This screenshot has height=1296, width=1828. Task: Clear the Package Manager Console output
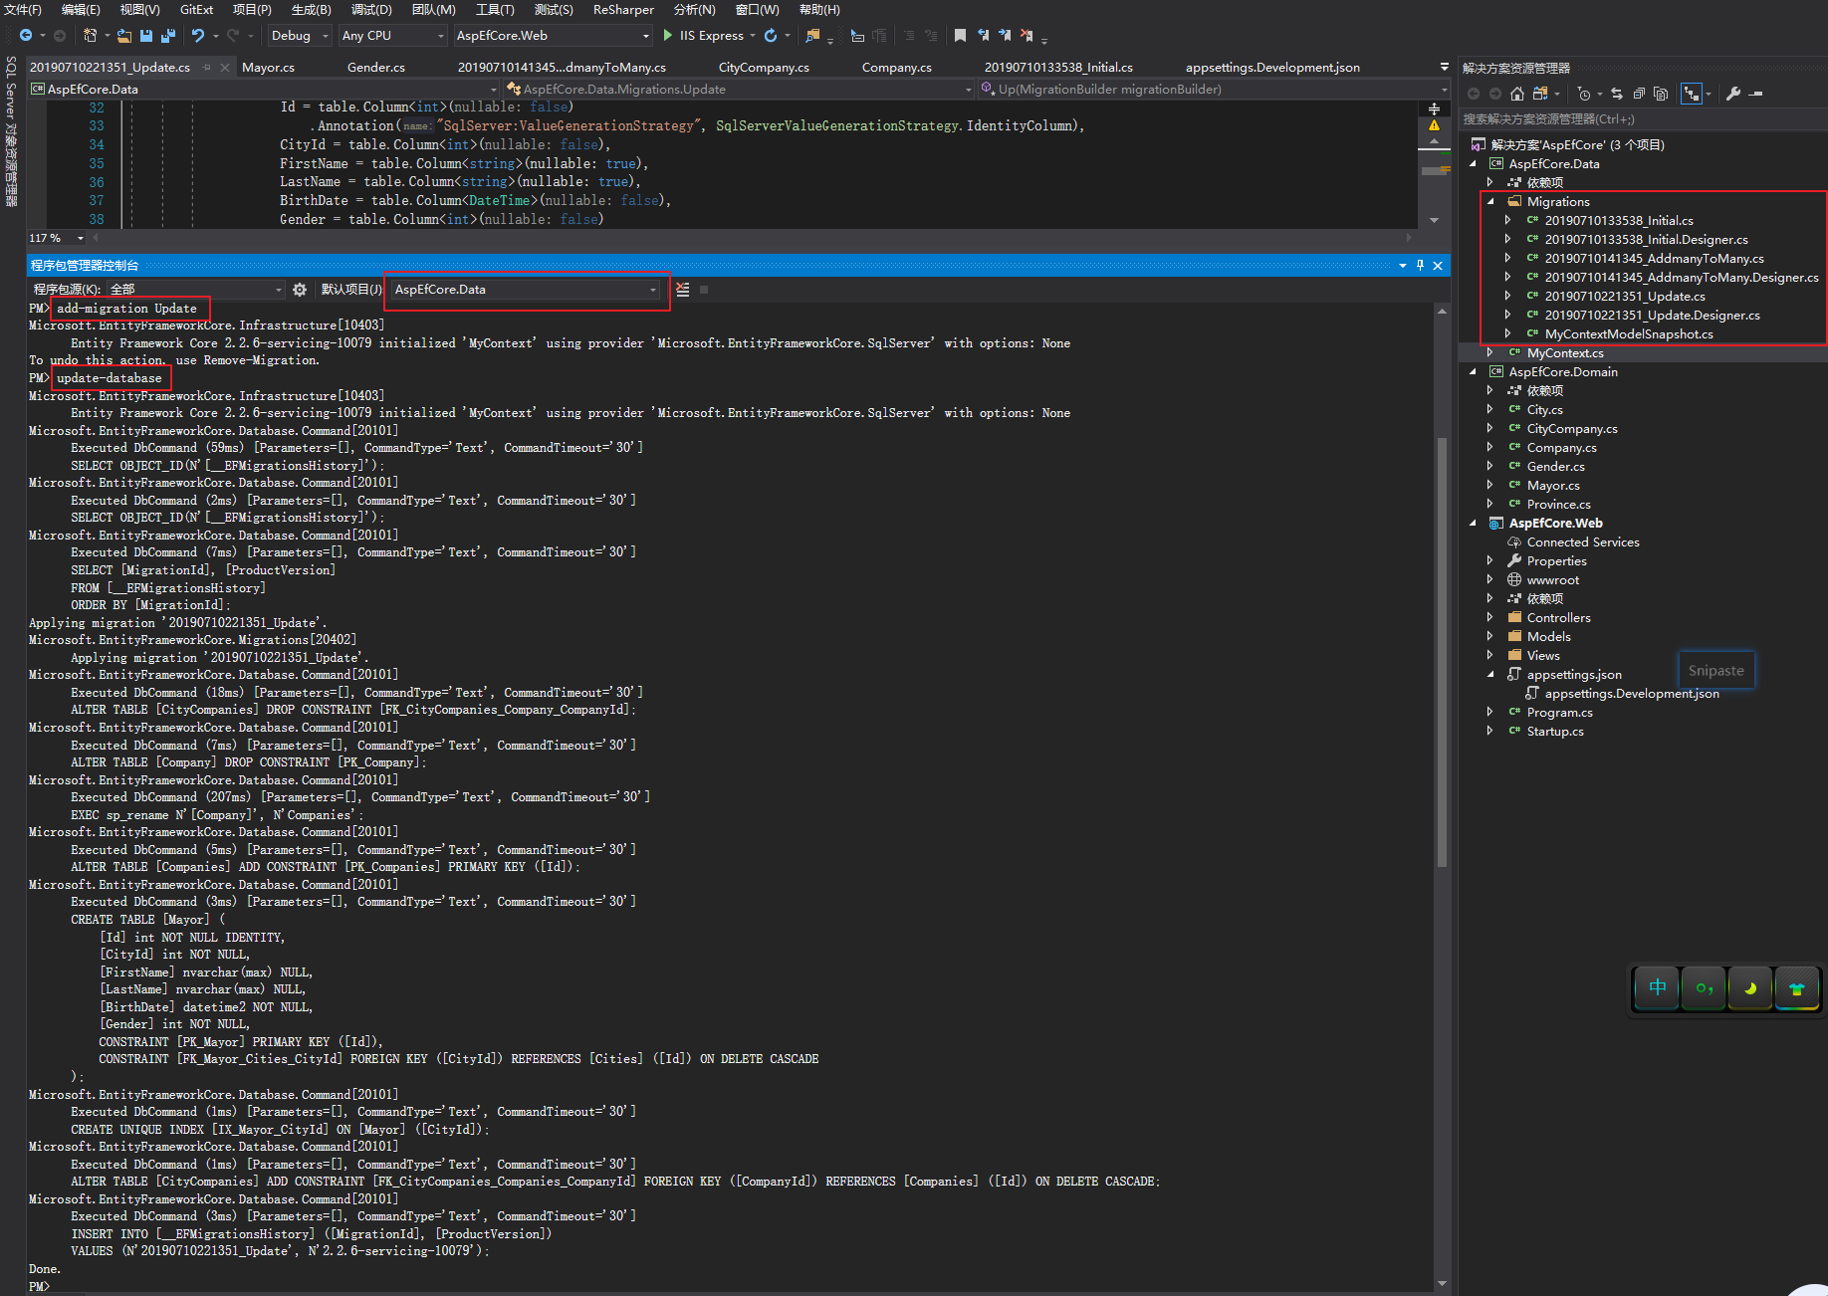pos(683,290)
